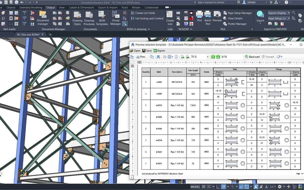304x190 pixels.
Task: Launch the BOM Templates tool
Action: tap(102, 18)
